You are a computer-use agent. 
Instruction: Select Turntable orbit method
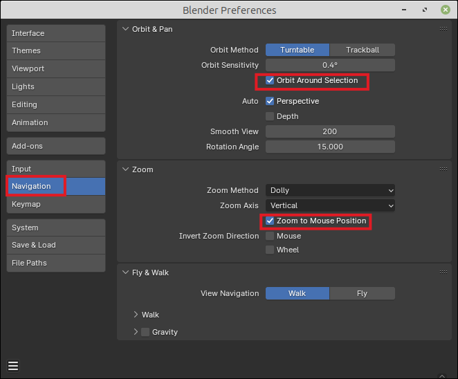[297, 50]
